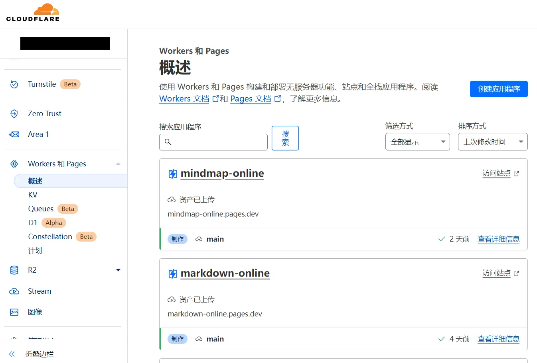Click the 图像 picture icon
Image resolution: width=537 pixels, height=363 pixels.
[14, 312]
